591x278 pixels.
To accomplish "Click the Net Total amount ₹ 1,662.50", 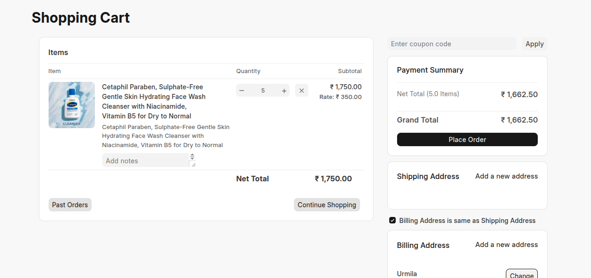I will (x=519, y=95).
